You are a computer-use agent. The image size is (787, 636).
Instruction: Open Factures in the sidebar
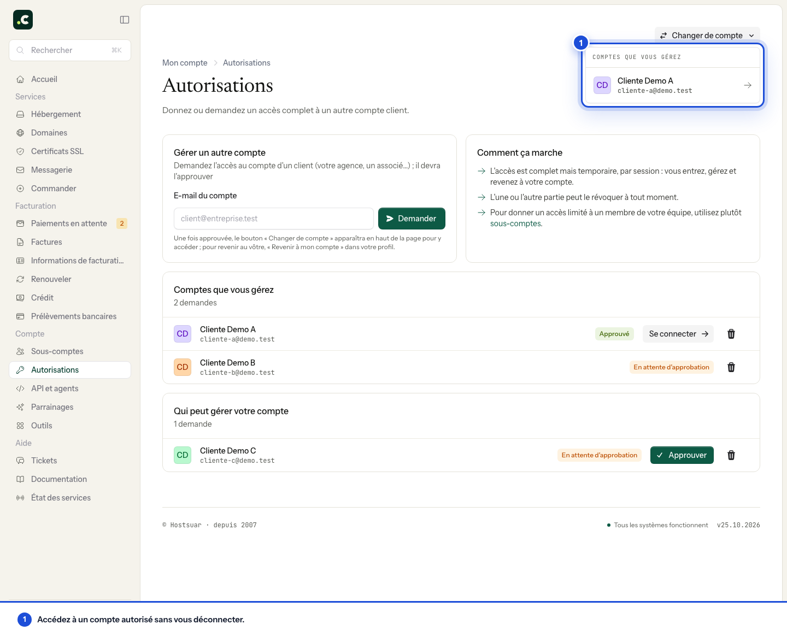click(70, 242)
